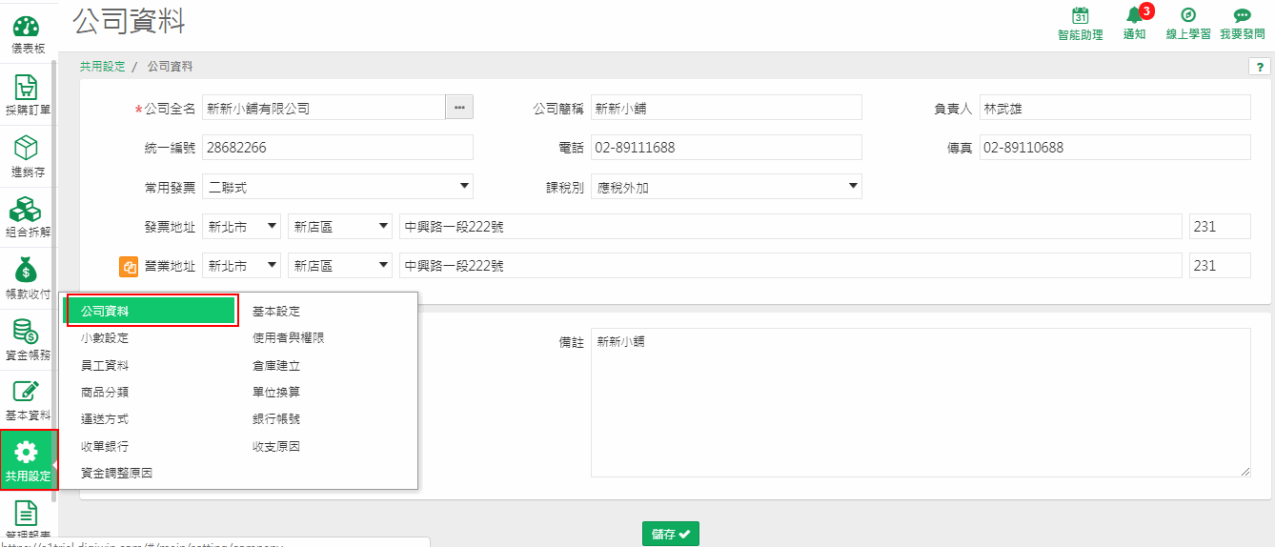1275x547 pixels.
Task: Select 運送方式 menu item
Action: point(105,419)
